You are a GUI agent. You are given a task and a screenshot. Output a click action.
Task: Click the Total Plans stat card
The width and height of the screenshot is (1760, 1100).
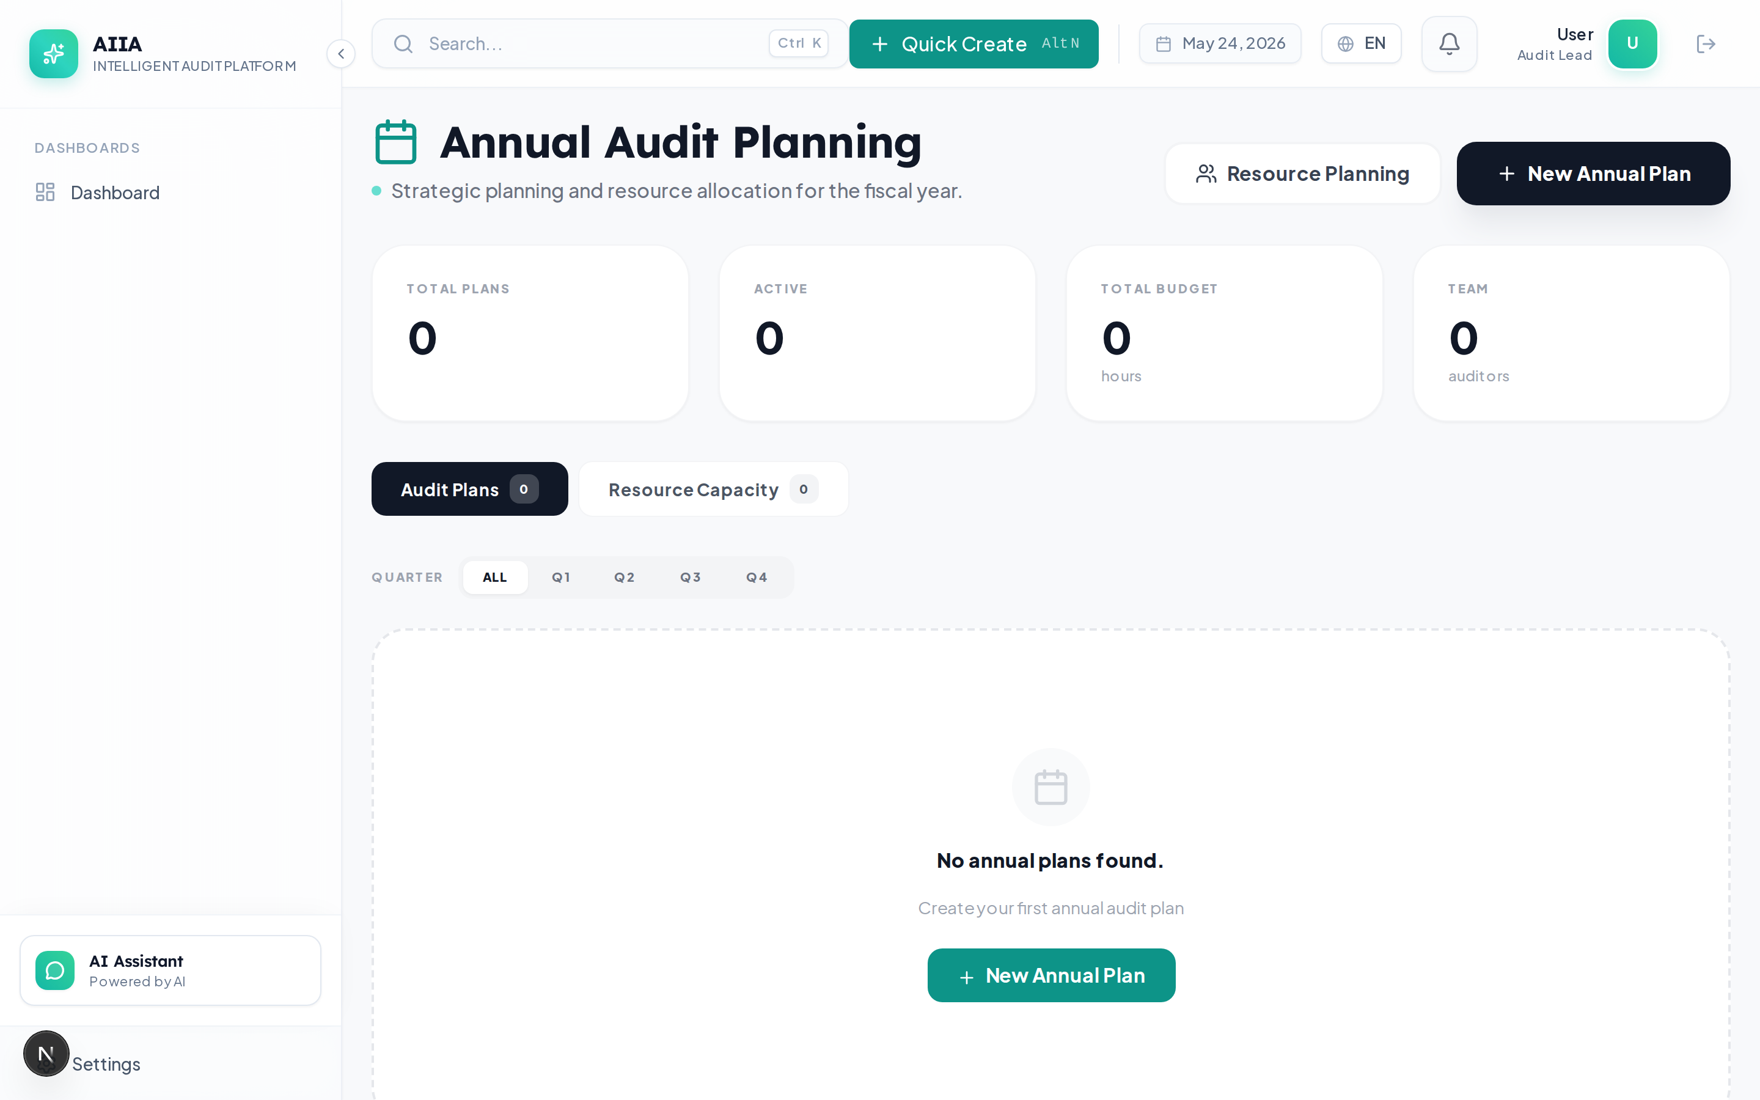[x=530, y=333]
